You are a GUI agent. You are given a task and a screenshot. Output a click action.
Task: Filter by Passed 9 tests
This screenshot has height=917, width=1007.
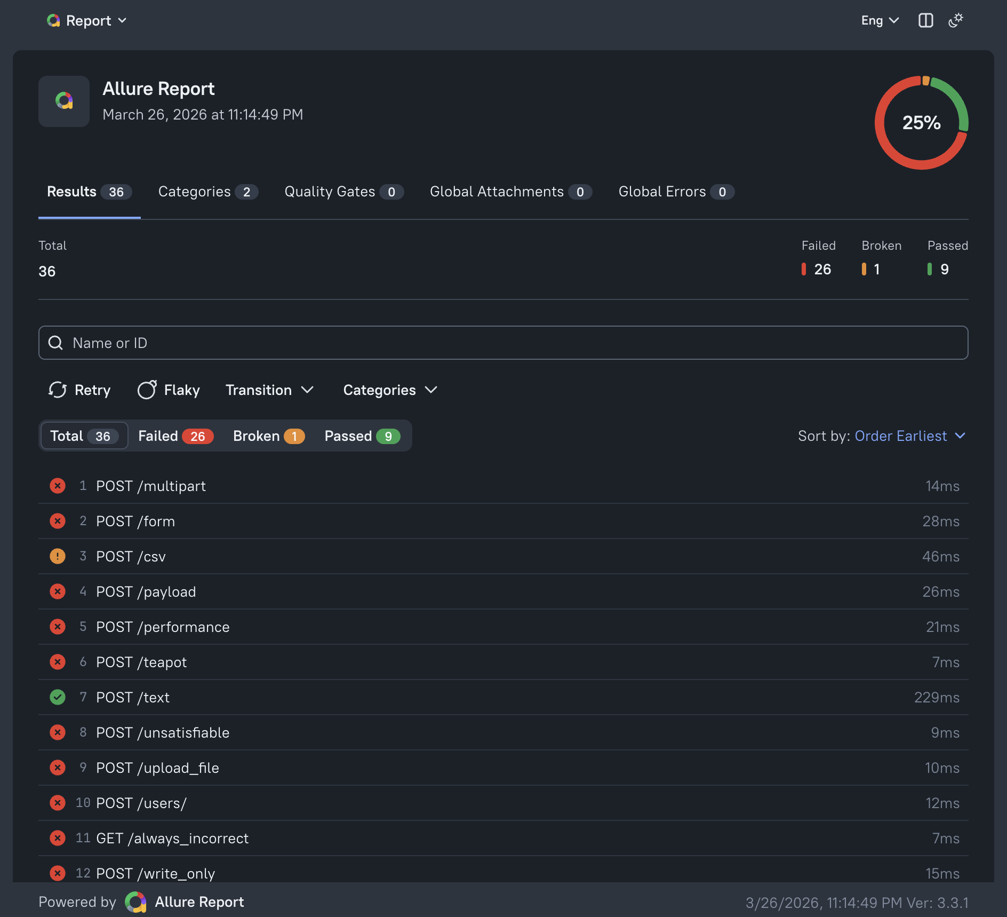point(362,436)
